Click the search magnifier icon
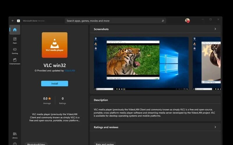This screenshot has height=145, width=233. tap(163, 21)
